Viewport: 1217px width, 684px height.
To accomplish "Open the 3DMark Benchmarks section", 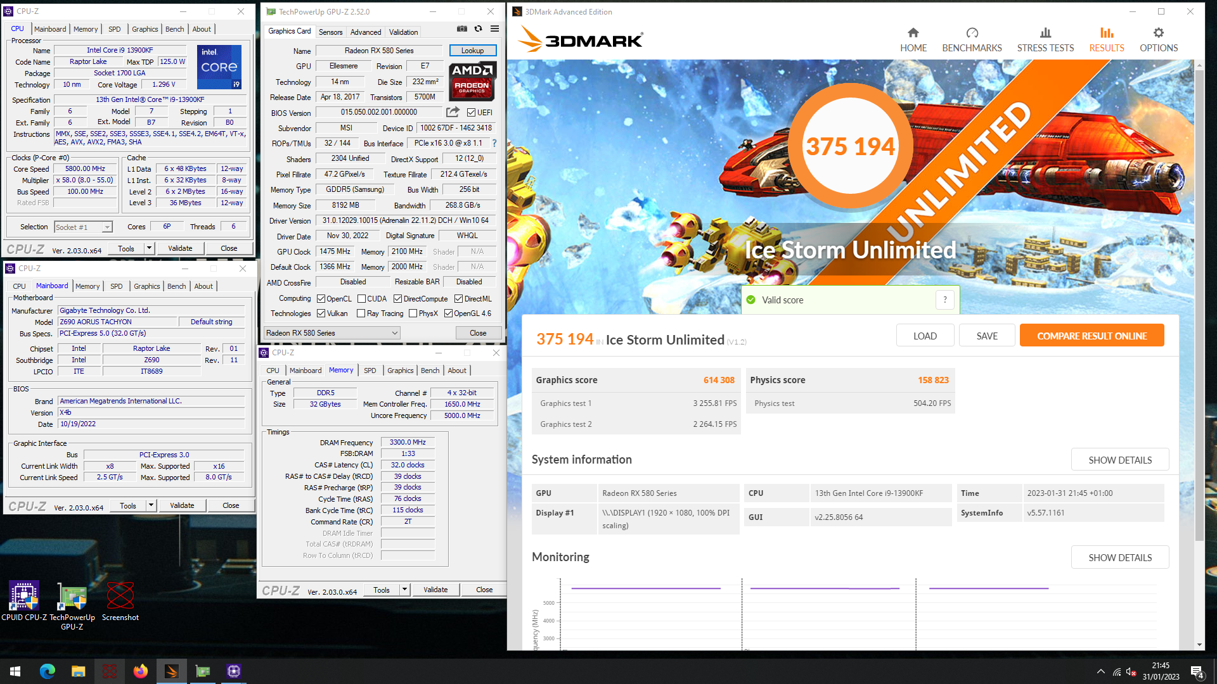I will coord(972,40).
